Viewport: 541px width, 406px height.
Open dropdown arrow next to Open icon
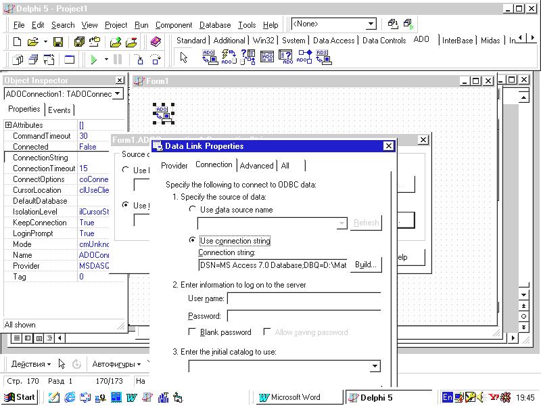pos(45,42)
